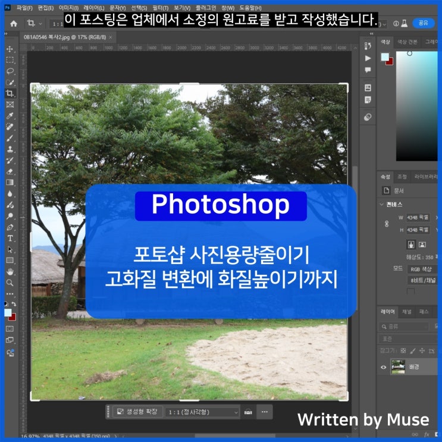442x442 pixels.
Task: Collapse the right panels double-arrow
Action: 372,33
